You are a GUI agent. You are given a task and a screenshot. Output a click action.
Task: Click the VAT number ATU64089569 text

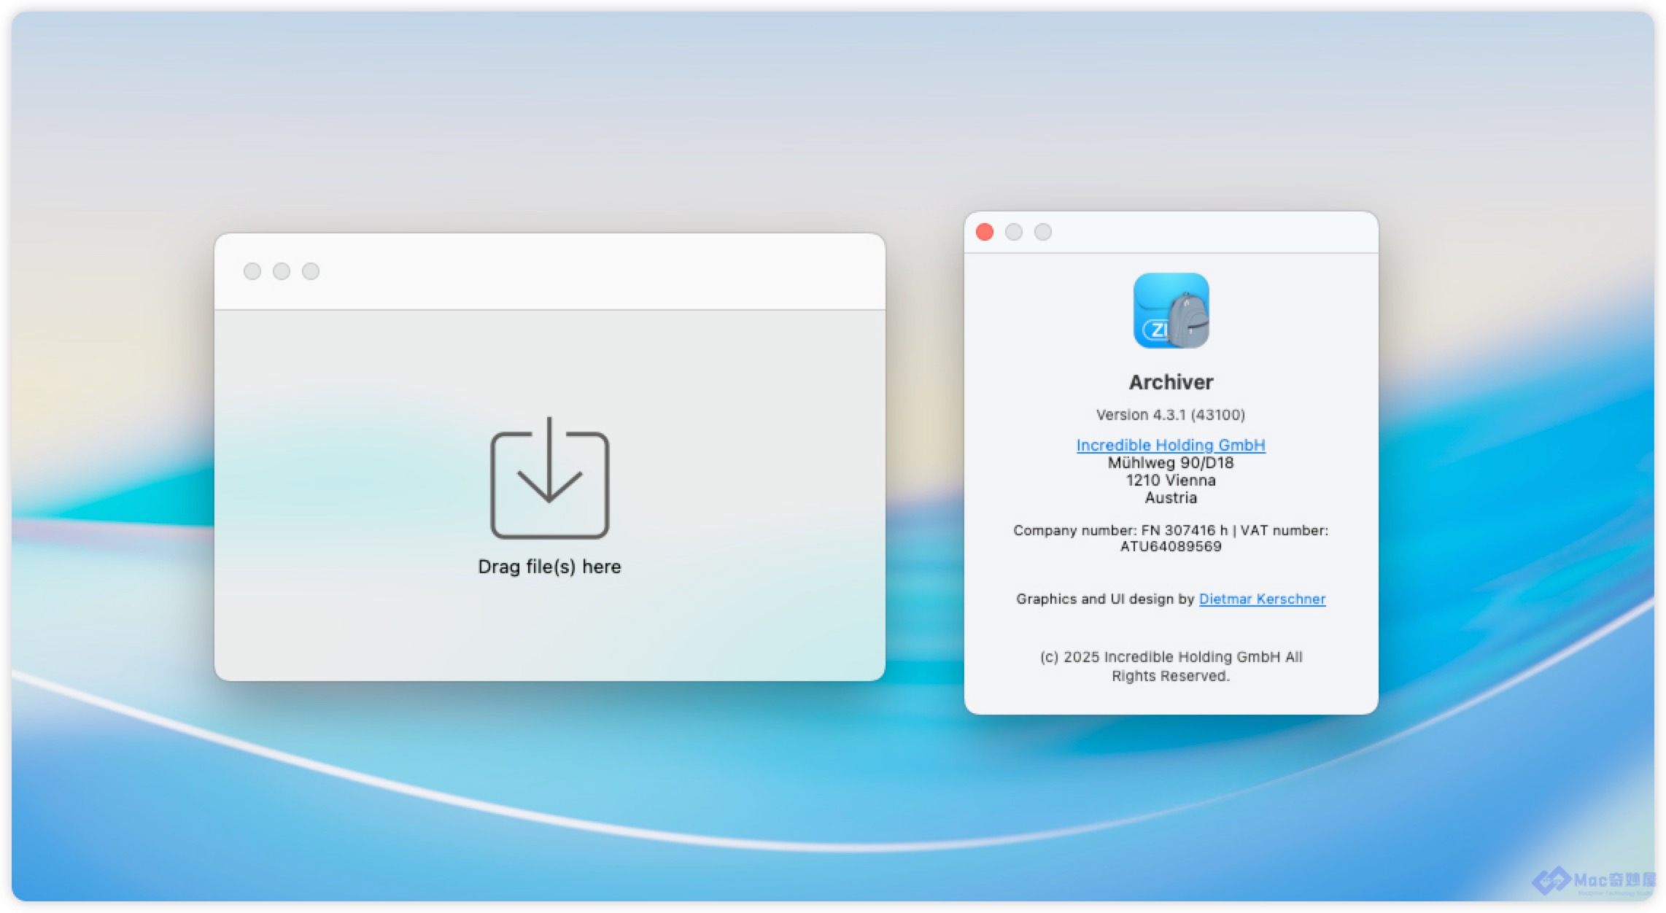pos(1170,547)
